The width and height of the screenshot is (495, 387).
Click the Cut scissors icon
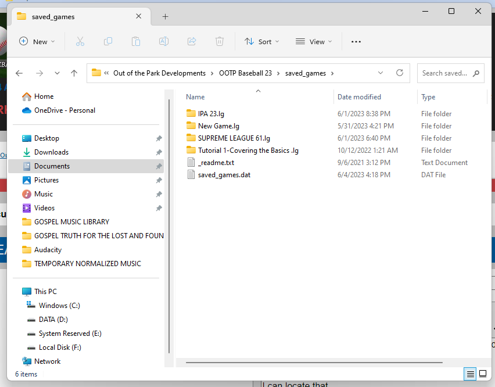click(80, 41)
